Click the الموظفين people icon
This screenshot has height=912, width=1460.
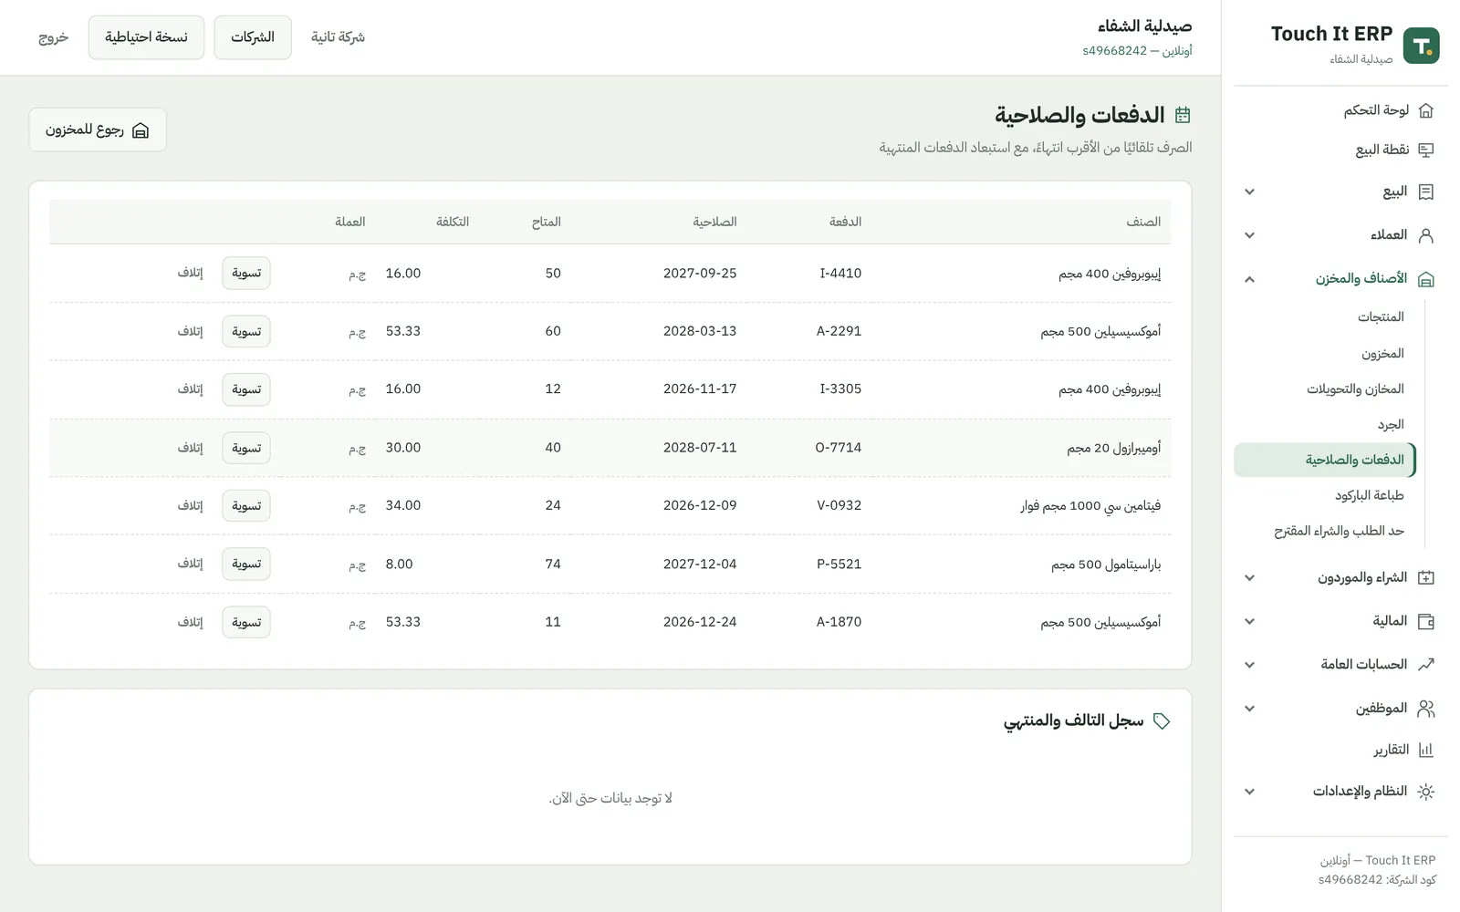(1426, 708)
